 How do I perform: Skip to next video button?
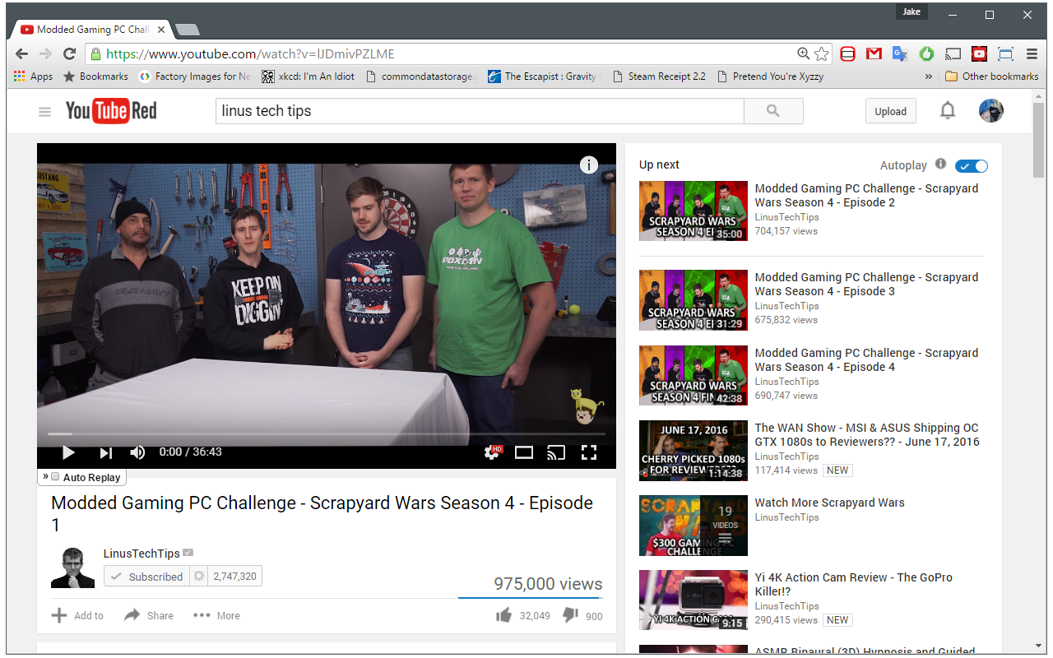coord(105,452)
